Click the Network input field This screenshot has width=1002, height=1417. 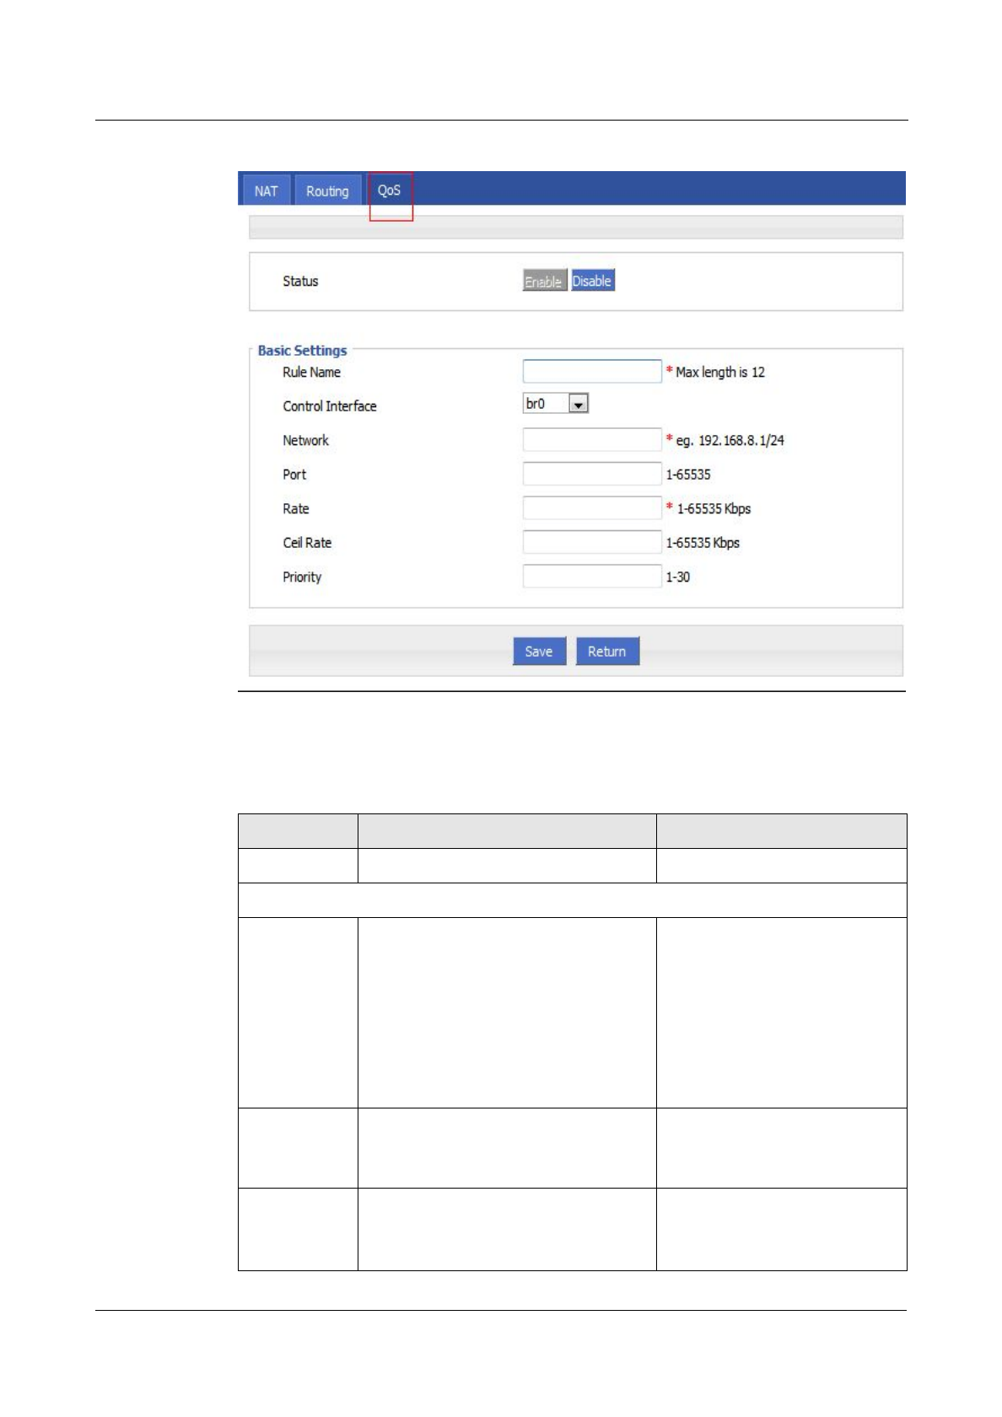pyautogui.click(x=592, y=440)
